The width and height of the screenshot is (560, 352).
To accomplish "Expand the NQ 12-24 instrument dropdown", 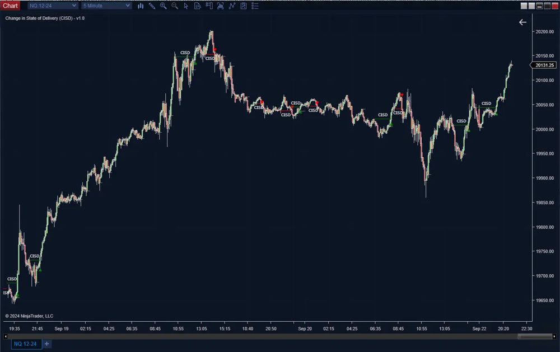I will [53, 6].
